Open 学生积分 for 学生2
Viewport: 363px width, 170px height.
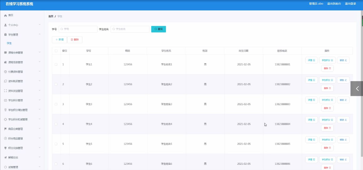[x=327, y=80]
